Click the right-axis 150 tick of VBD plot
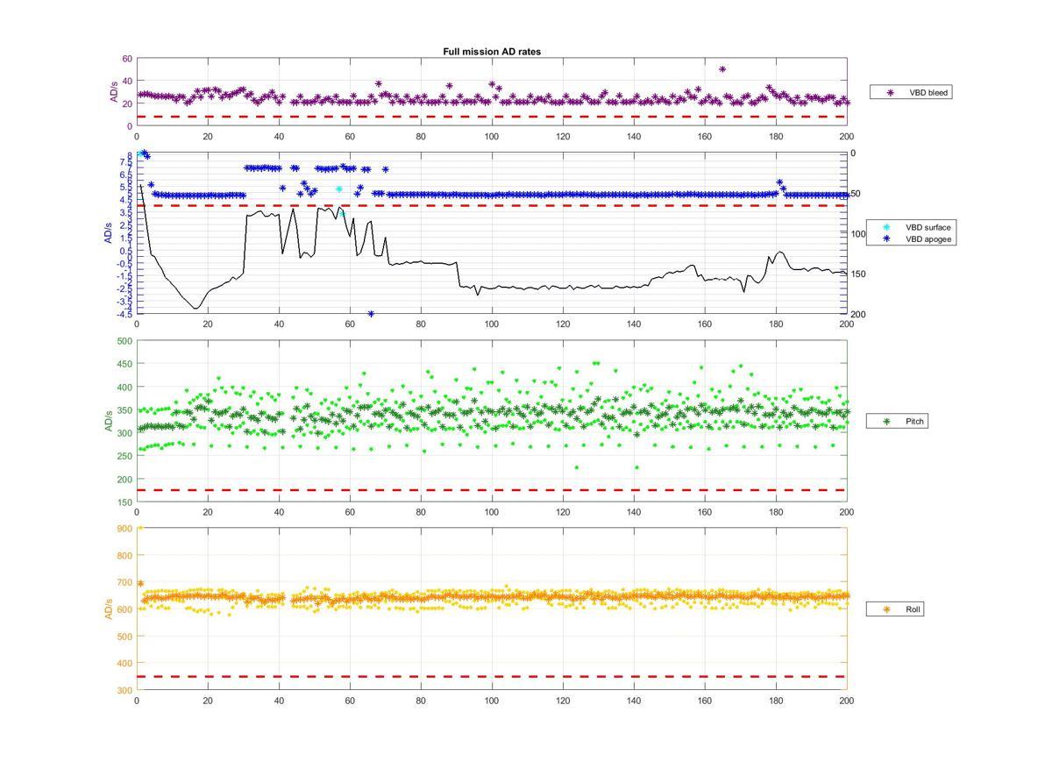1052x776 pixels. click(857, 274)
